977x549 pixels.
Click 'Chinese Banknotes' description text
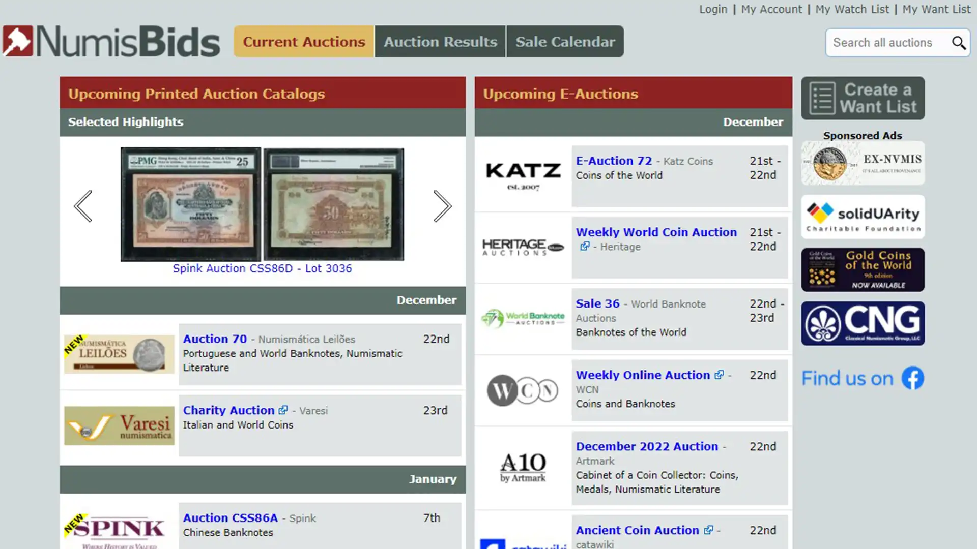pyautogui.click(x=228, y=533)
